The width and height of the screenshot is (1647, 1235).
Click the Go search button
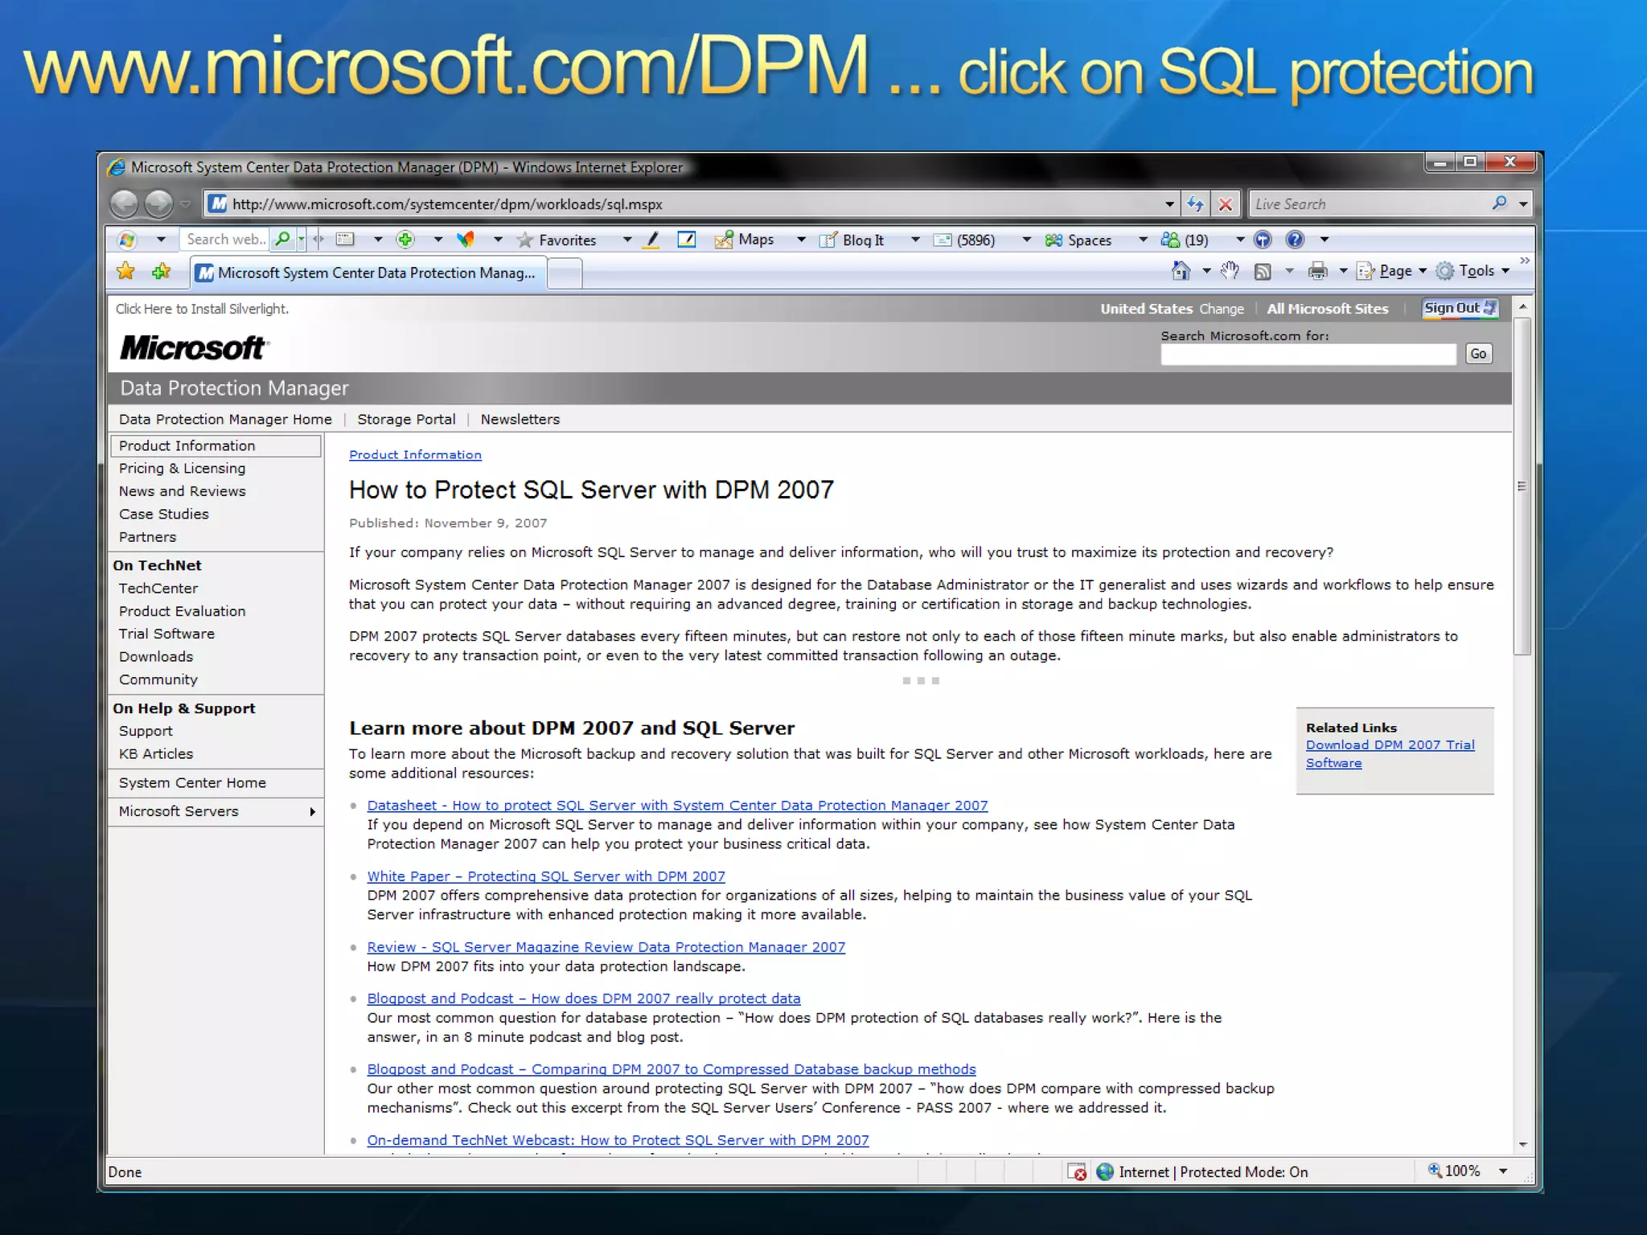[x=1478, y=354]
